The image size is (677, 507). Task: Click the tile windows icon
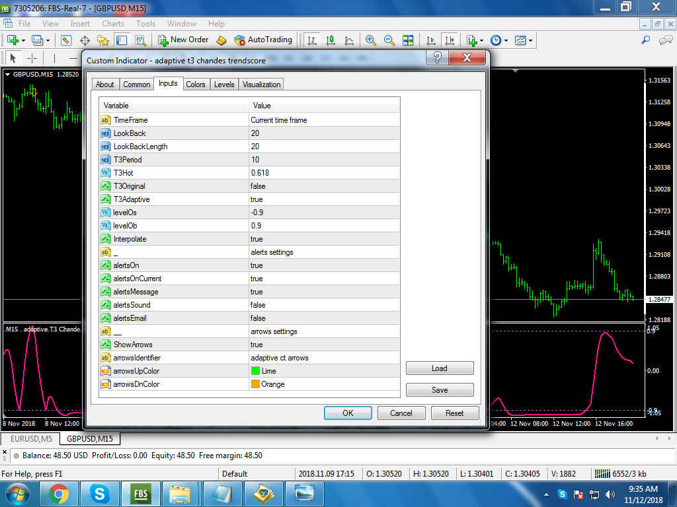(407, 40)
